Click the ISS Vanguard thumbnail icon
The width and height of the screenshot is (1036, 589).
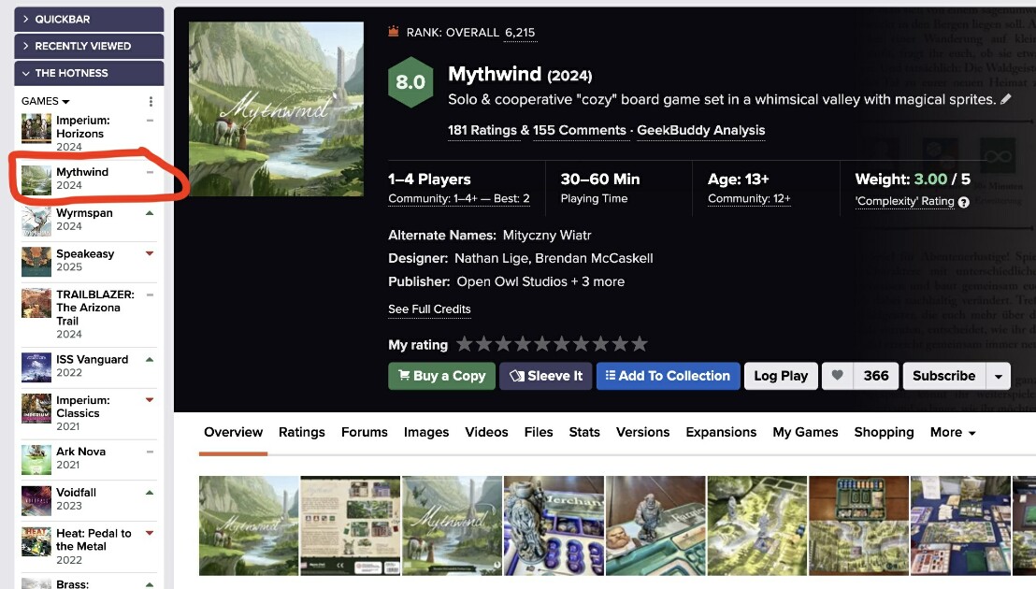[36, 366]
